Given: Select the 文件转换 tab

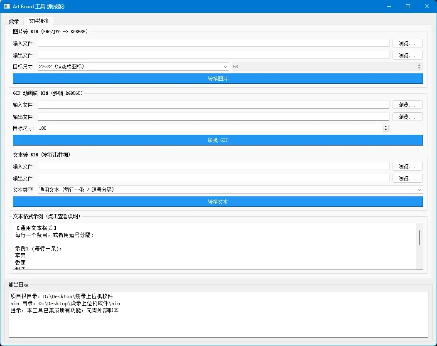Looking at the screenshot, I should click(39, 21).
